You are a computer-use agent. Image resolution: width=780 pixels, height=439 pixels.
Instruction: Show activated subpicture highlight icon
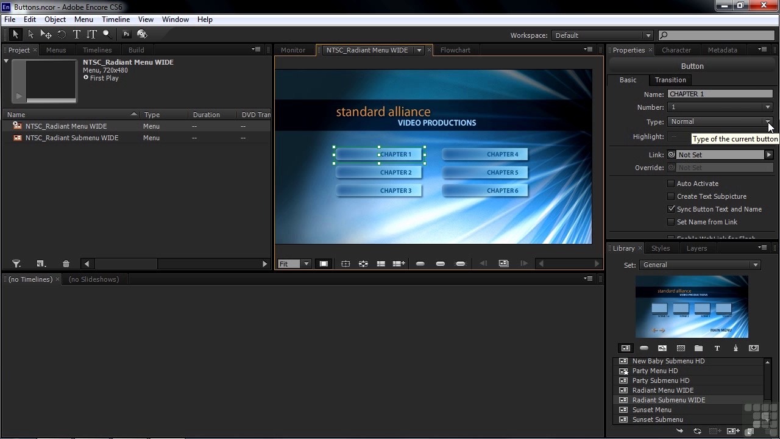tap(461, 263)
